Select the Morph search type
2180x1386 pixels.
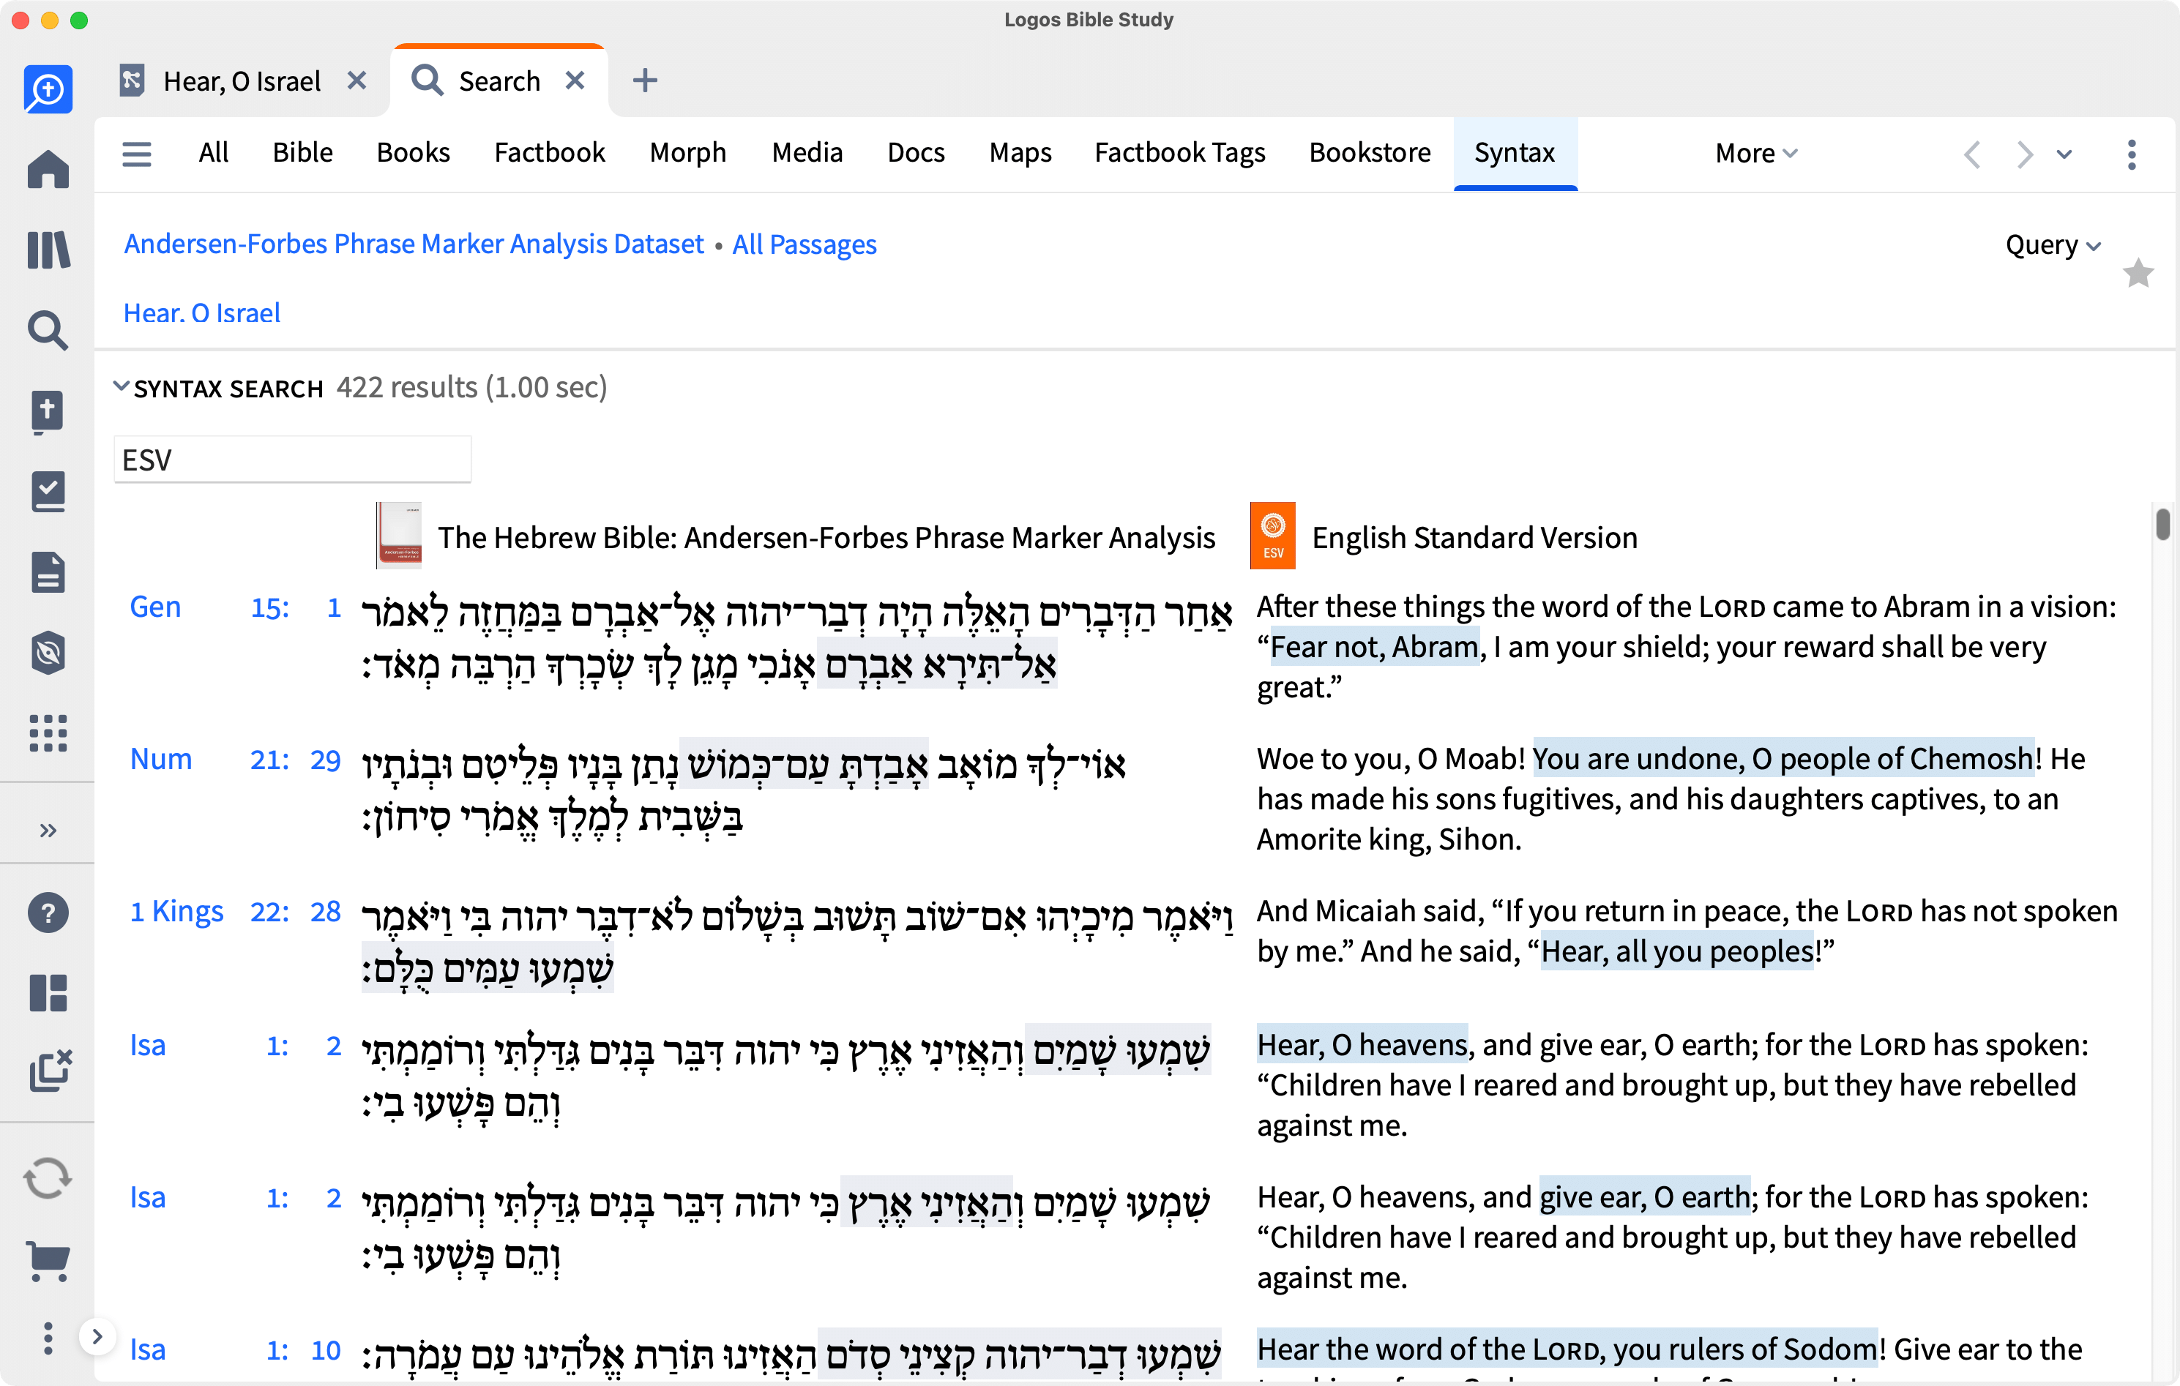point(688,153)
